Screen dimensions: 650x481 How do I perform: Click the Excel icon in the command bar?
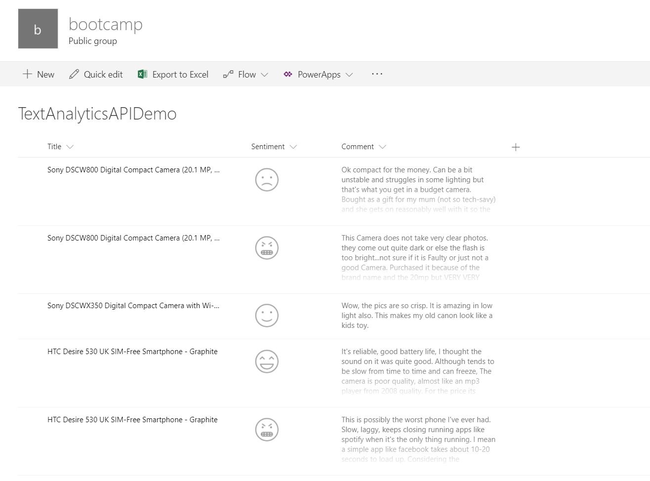[x=142, y=75]
